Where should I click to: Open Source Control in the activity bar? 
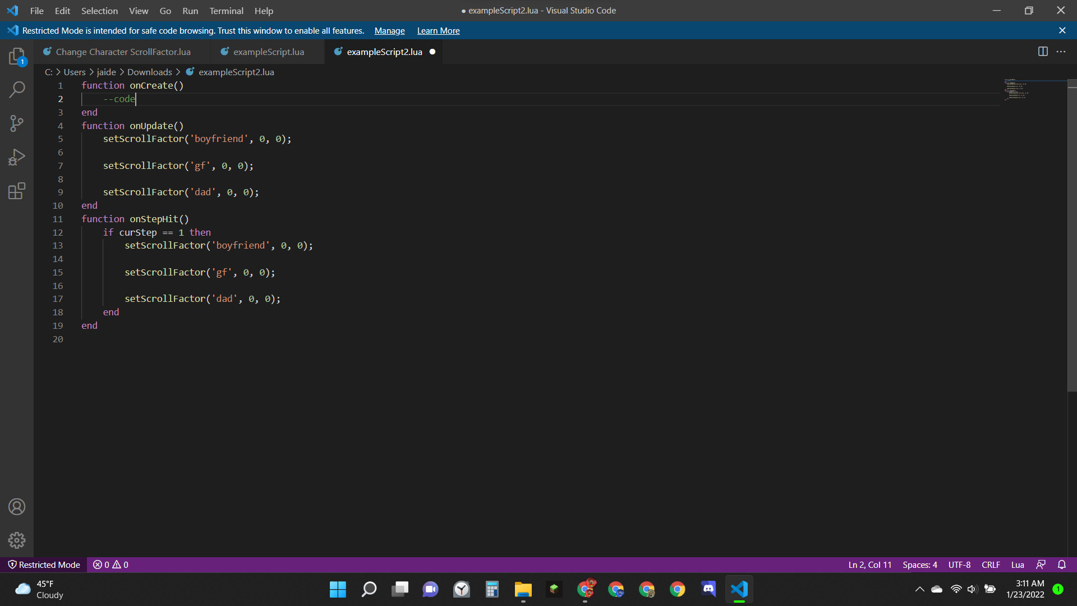[17, 123]
